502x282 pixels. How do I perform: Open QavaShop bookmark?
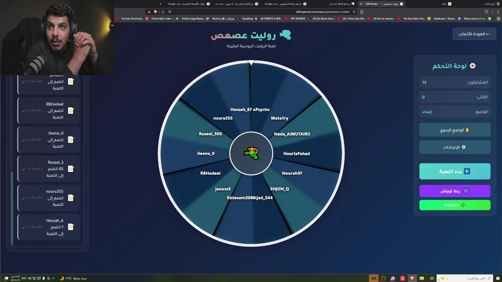(250, 18)
